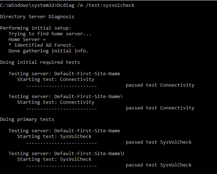
Task: Click the 'Done gathering initial info.' line
Action: (x=48, y=51)
